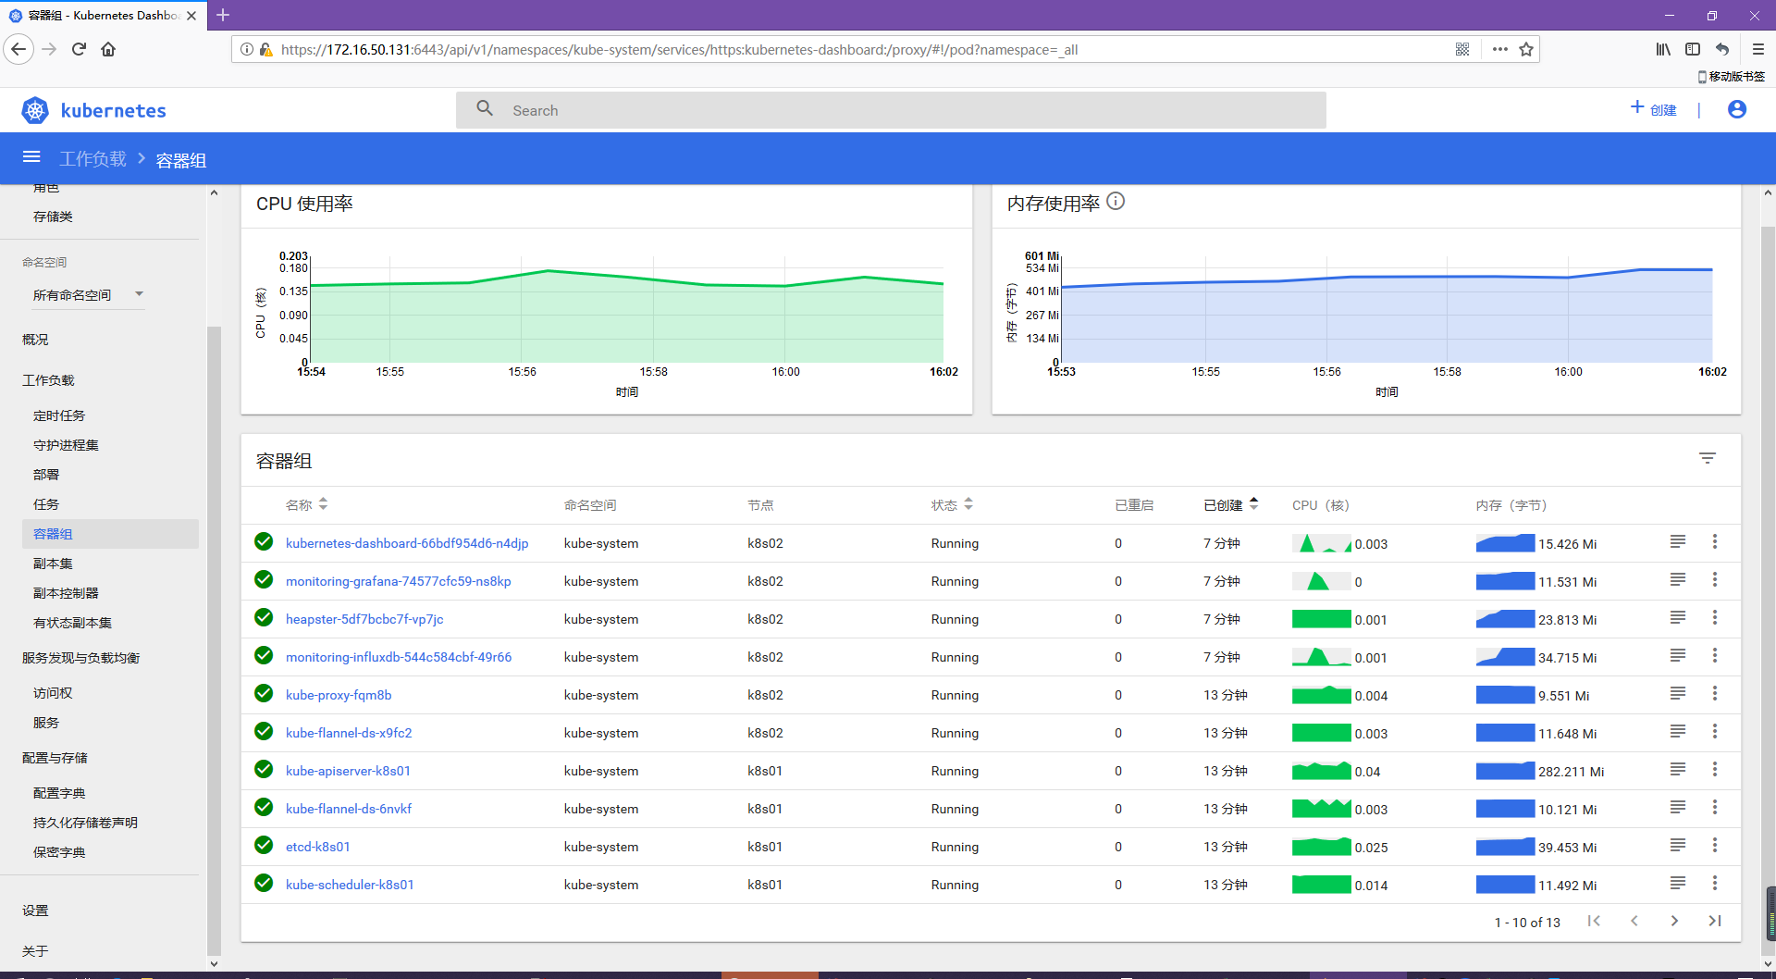View logs for kube-apiserver-k8s01
1776x979 pixels.
pyautogui.click(x=1678, y=769)
